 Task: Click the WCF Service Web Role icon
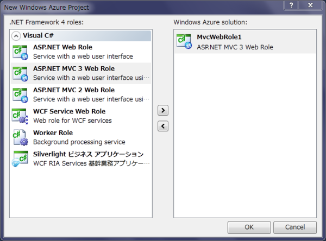(x=20, y=117)
